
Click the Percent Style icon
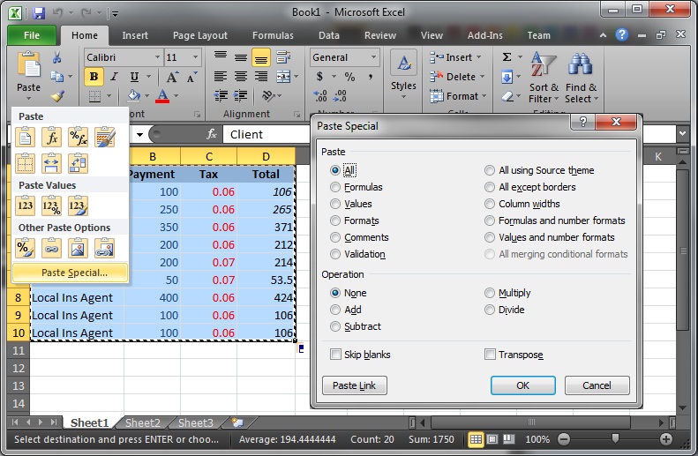pyautogui.click(x=350, y=77)
